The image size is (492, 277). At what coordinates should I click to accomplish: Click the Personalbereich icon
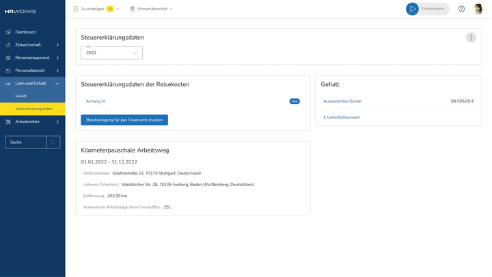pyautogui.click(x=8, y=70)
